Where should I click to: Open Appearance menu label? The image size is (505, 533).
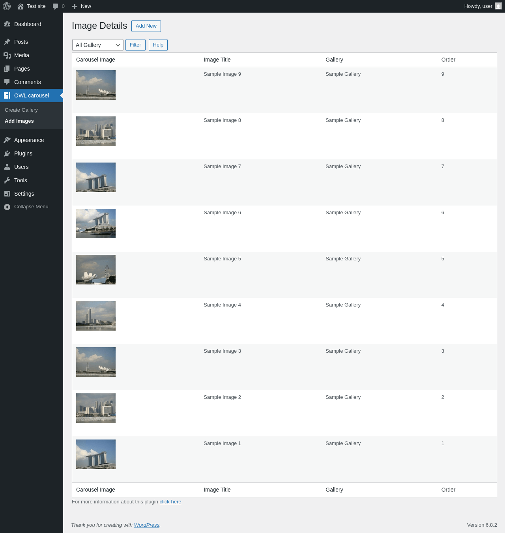tap(29, 140)
